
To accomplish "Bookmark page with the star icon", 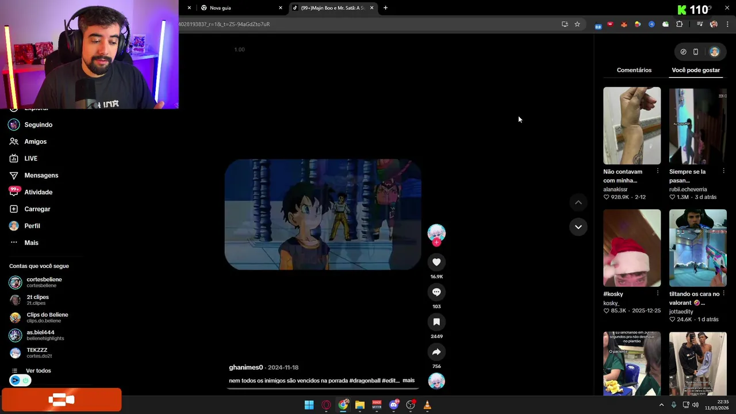I will pyautogui.click(x=577, y=24).
